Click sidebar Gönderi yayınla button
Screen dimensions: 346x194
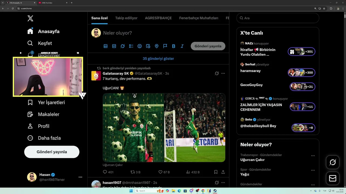tap(52, 152)
